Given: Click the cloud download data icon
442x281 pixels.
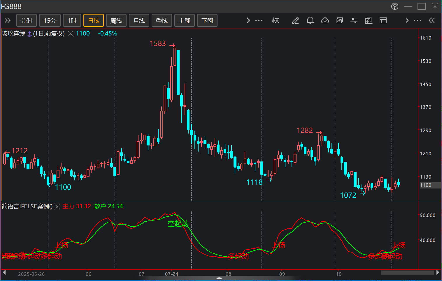Looking at the screenshot, I should (x=325, y=20).
